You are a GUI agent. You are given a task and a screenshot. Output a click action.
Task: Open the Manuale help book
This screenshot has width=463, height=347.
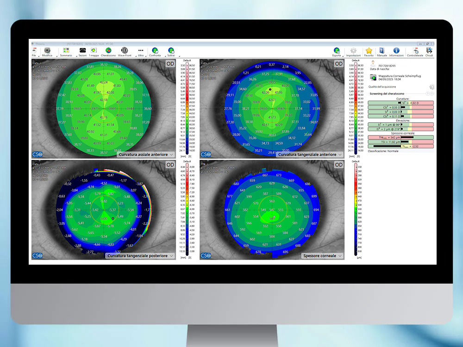[382, 51]
